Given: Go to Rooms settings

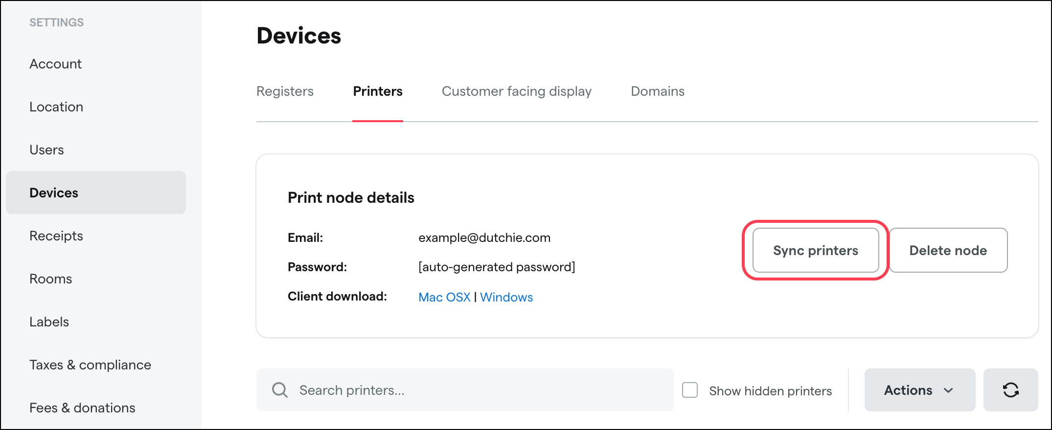Looking at the screenshot, I should point(51,279).
